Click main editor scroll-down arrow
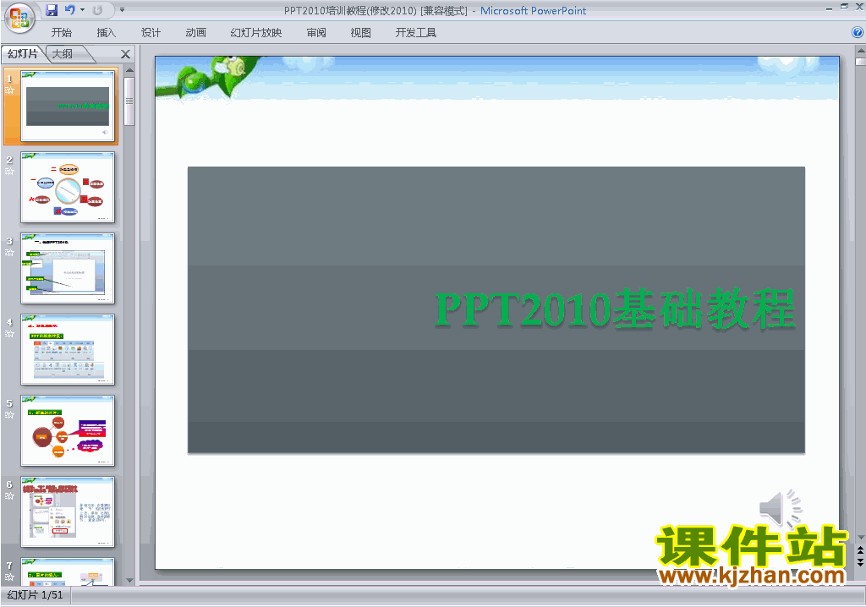866x607 pixels. (x=860, y=538)
